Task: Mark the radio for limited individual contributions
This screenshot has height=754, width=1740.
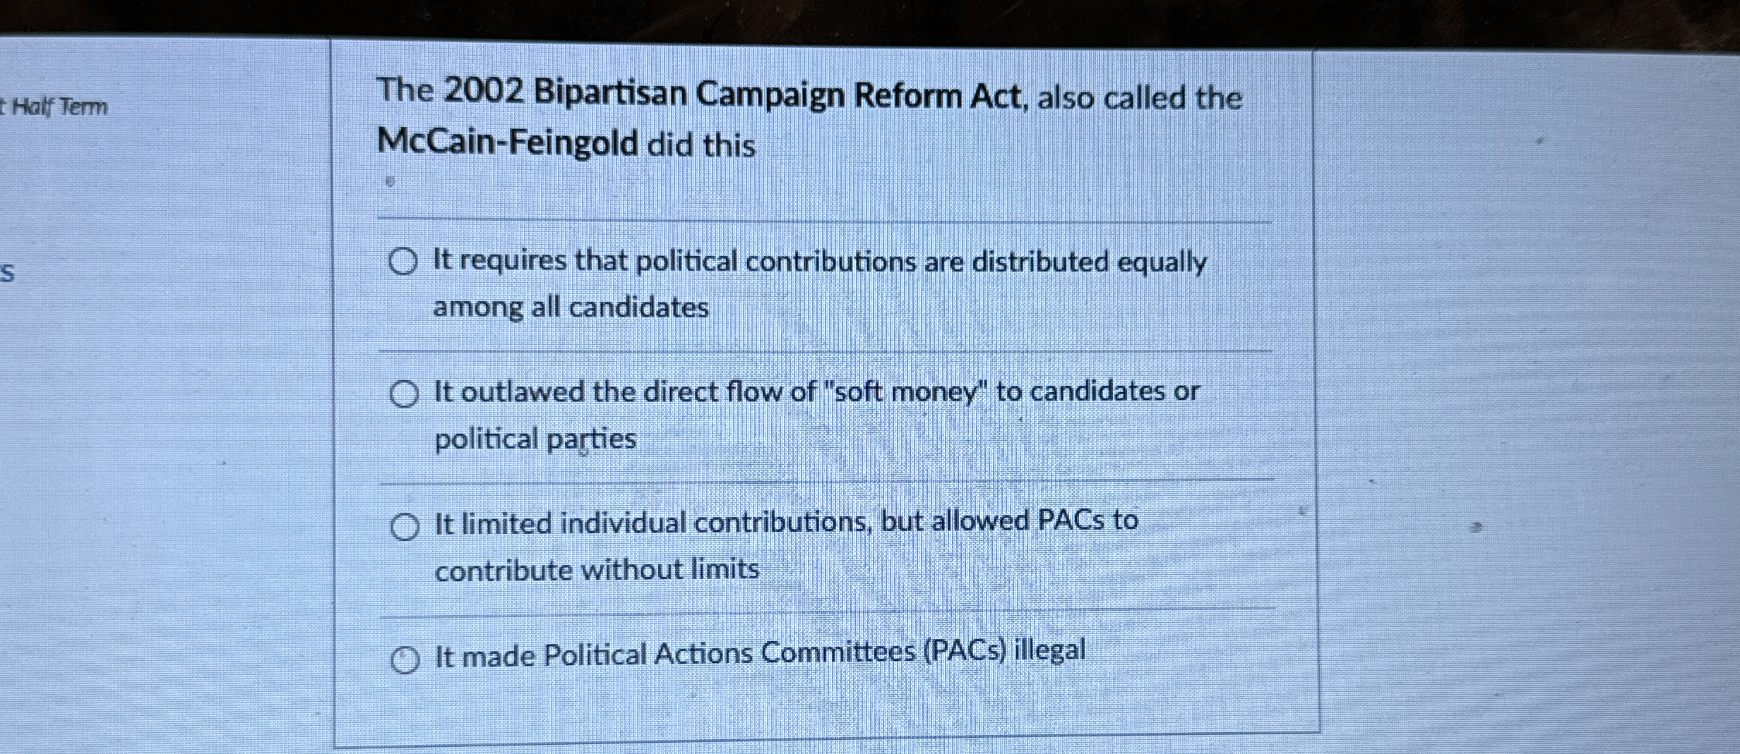Action: click(405, 526)
